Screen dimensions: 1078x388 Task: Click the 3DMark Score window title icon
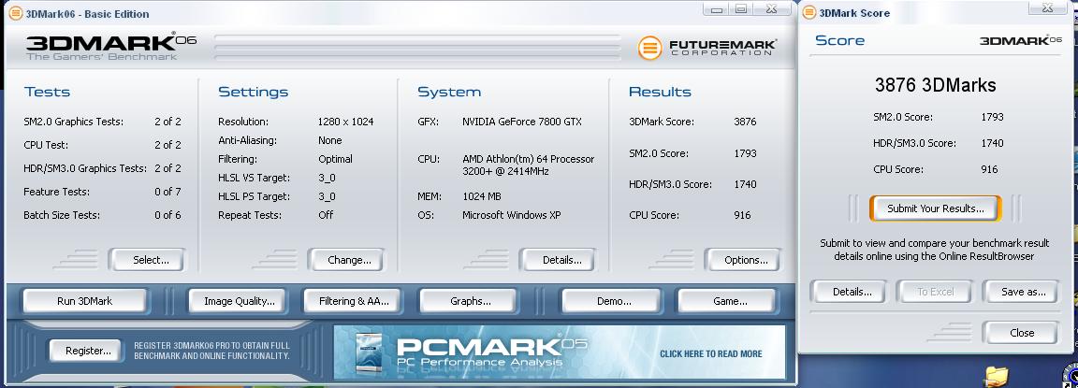809,12
